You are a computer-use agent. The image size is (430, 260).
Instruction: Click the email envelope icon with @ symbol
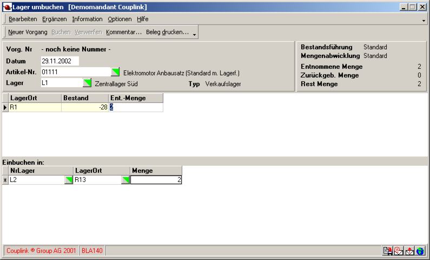(x=398, y=251)
